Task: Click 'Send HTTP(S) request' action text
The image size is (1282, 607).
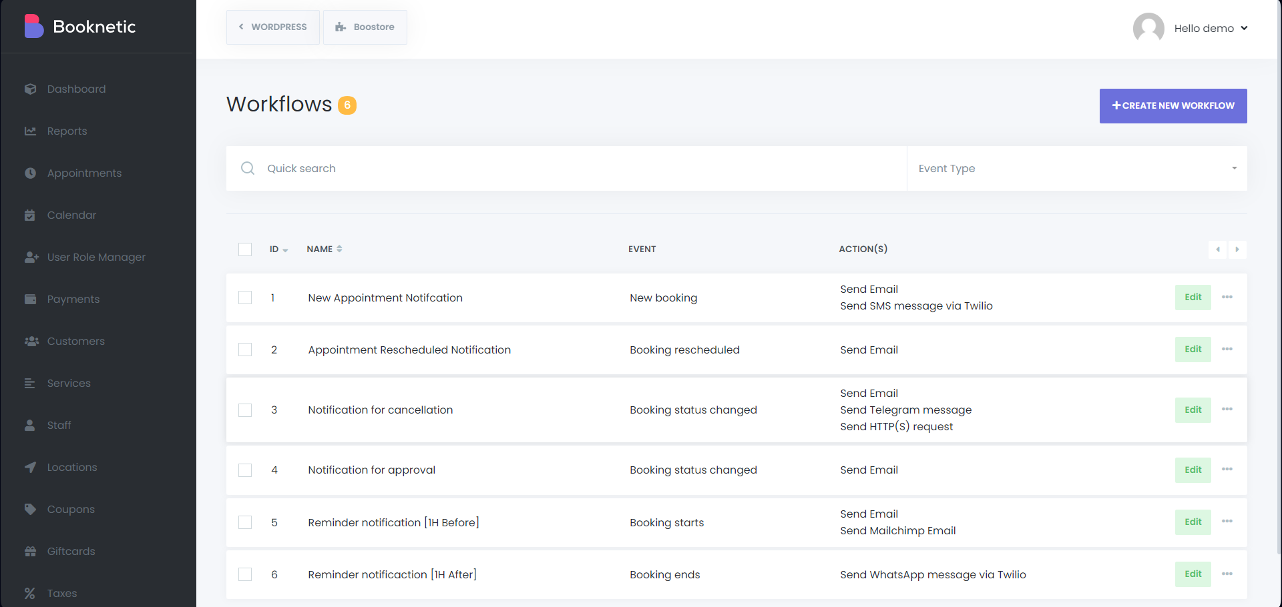Action: click(x=897, y=427)
